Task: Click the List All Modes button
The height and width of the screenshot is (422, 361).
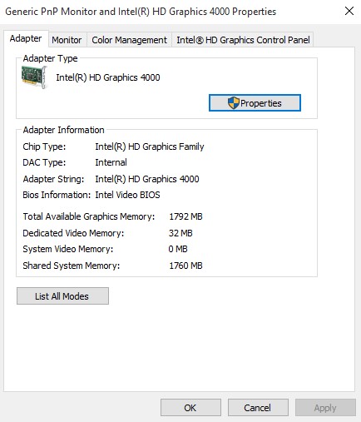Action: (x=62, y=296)
